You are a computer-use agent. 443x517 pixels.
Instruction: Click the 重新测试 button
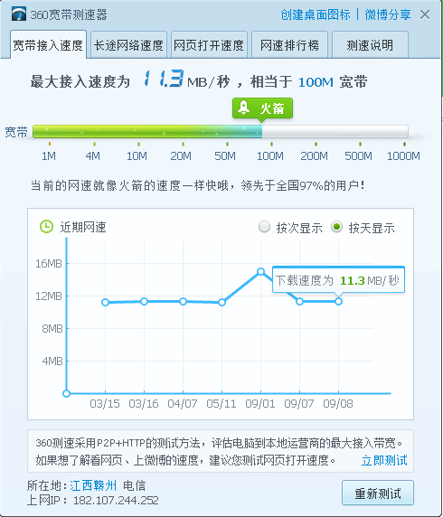378,493
